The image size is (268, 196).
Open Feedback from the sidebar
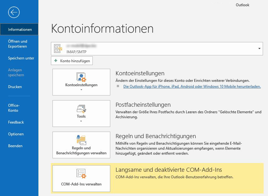tap(16, 122)
